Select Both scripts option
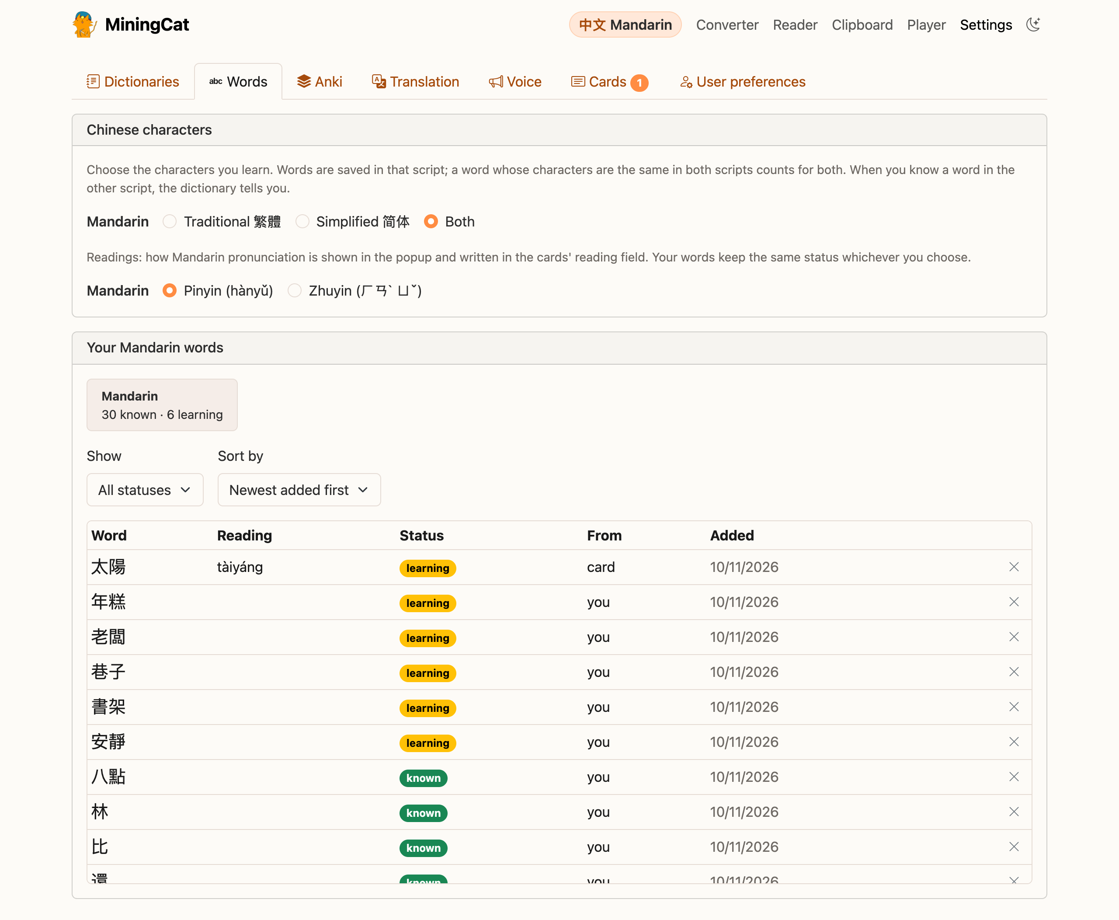This screenshot has height=920, width=1119. (431, 222)
